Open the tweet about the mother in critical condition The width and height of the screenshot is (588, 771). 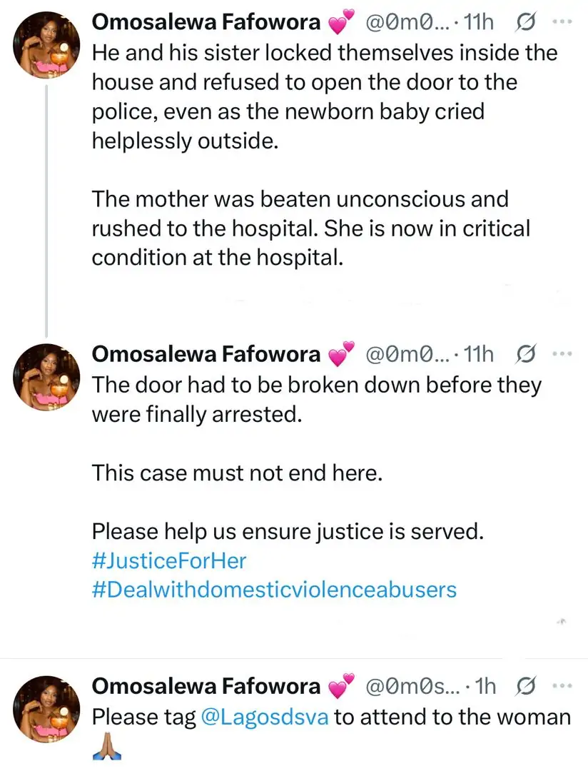[310, 228]
